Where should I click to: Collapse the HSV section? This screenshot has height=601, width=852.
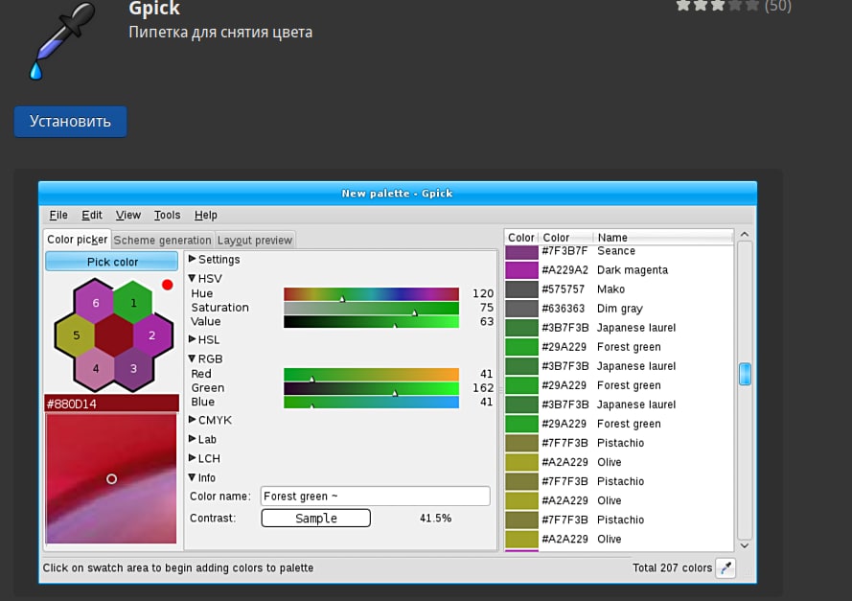click(205, 279)
